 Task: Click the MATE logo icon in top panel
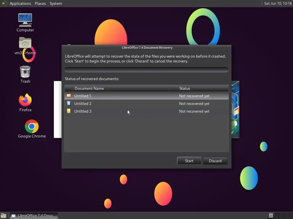tap(5, 3)
